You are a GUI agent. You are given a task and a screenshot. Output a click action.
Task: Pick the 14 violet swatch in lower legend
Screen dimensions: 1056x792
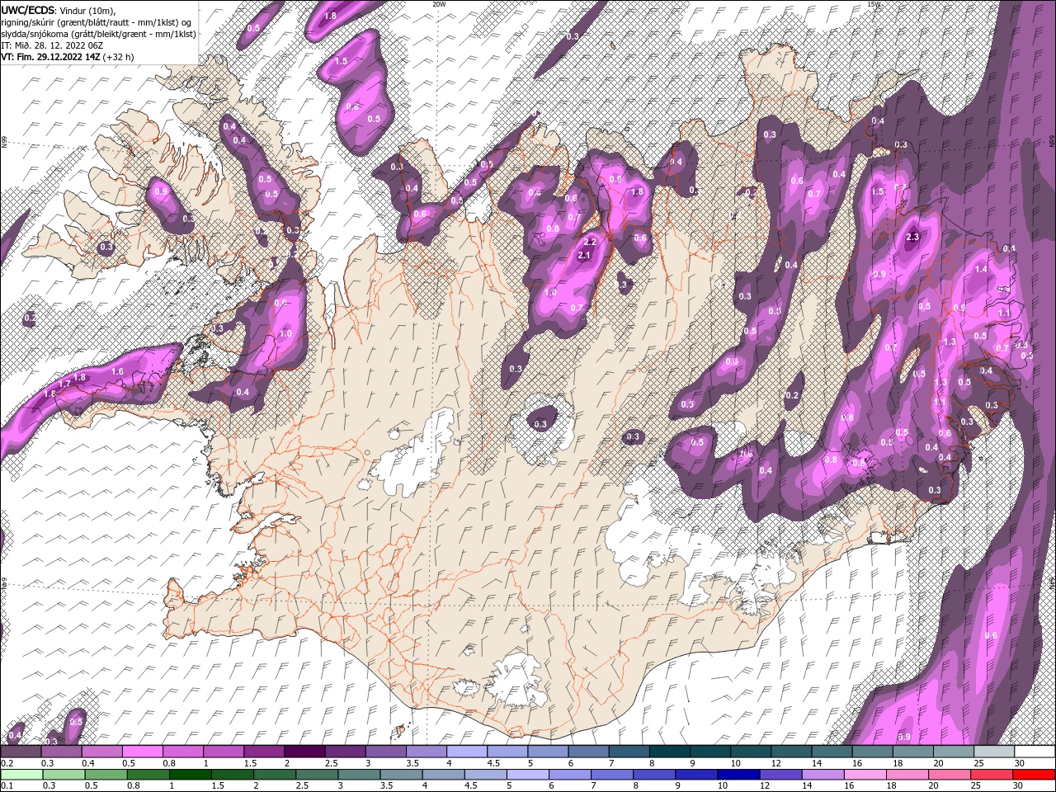pyautogui.click(x=822, y=775)
